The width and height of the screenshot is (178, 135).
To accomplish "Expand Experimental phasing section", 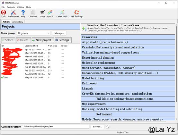I will click(x=128, y=58).
